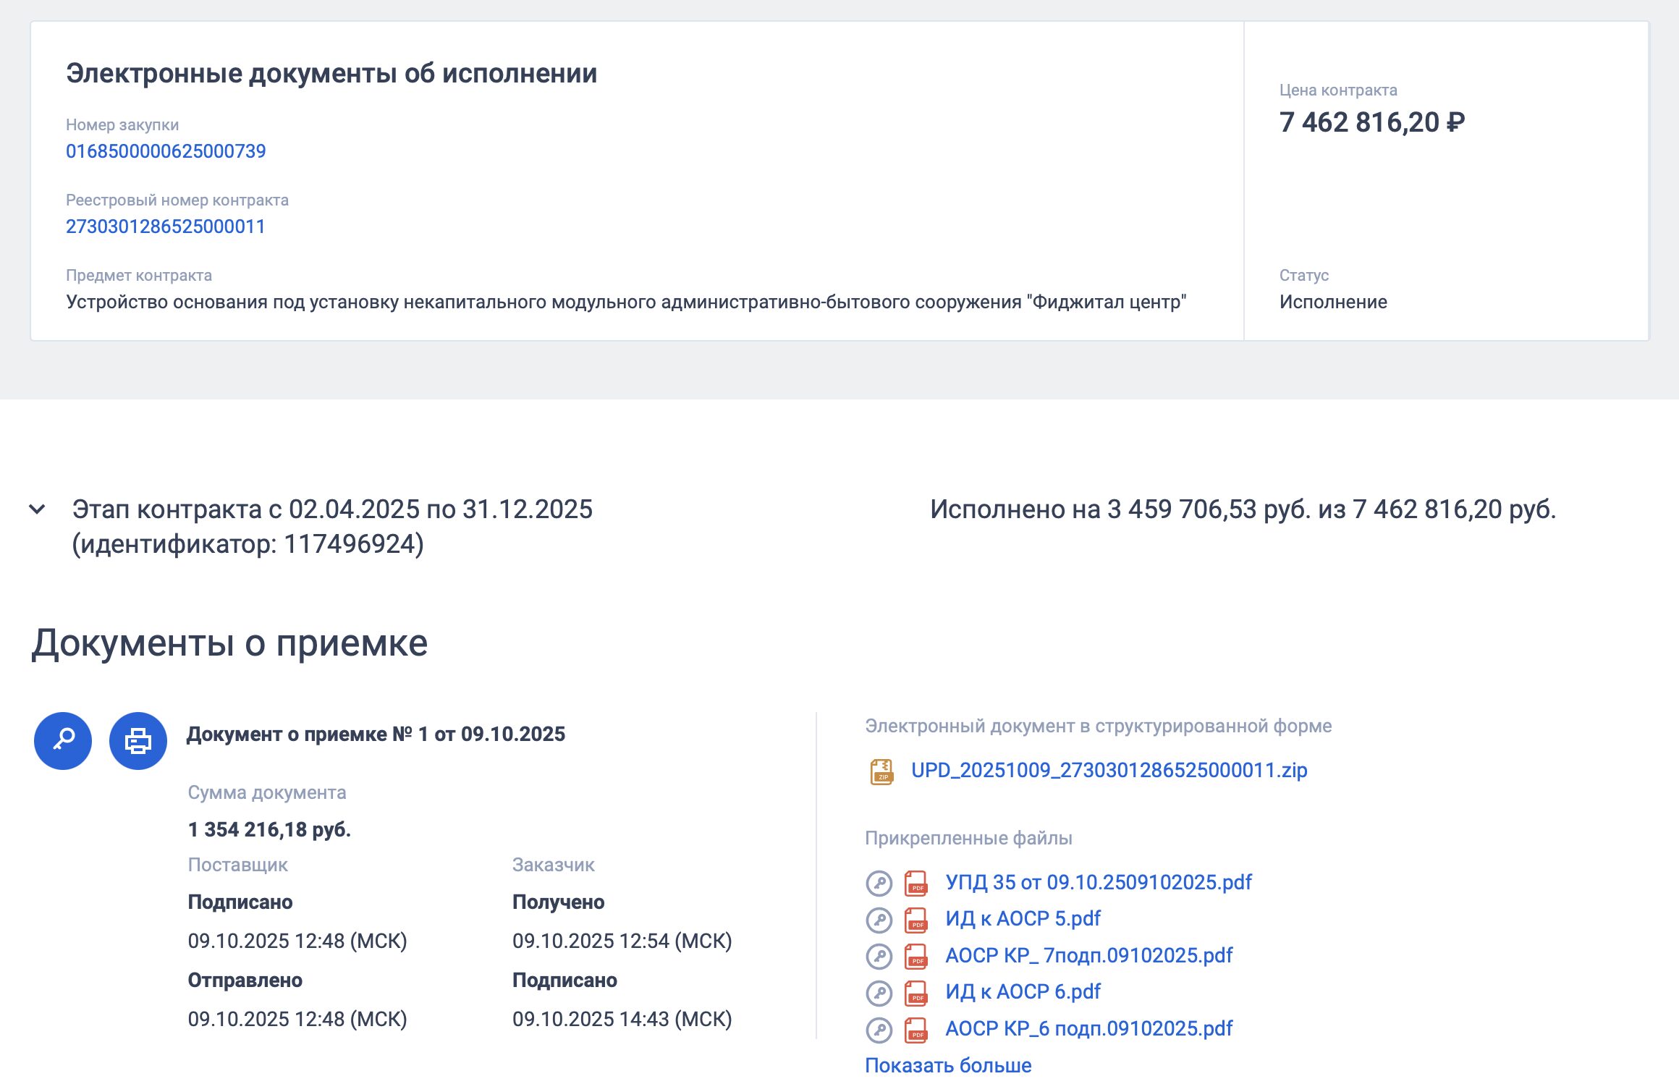This screenshot has width=1679, height=1084.
Task: Click signature icon beside АОСР КР_ 7подп file
Action: tap(879, 956)
